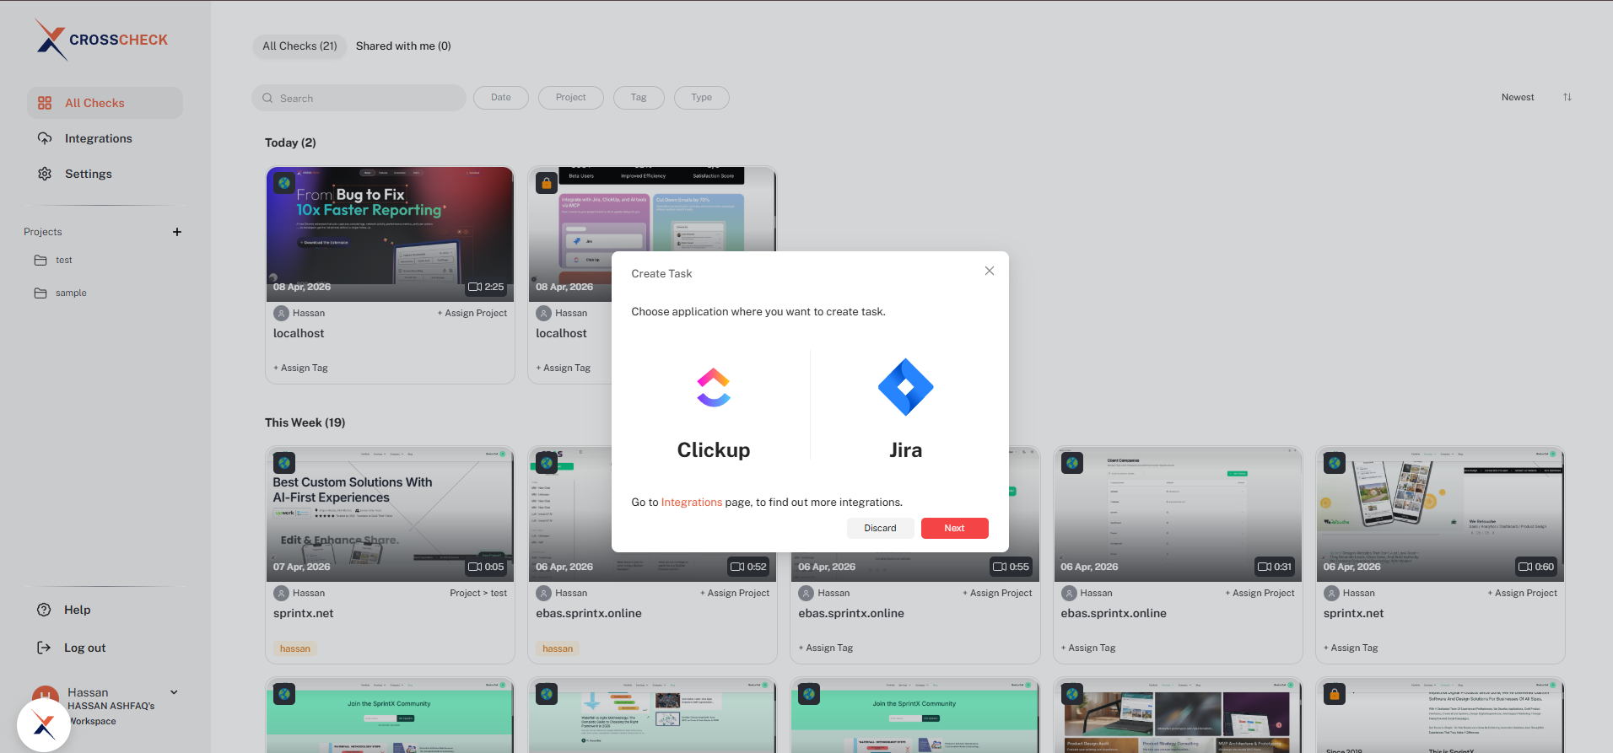This screenshot has height=753, width=1613.
Task: Click the Crosscheck logo
Action: [x=101, y=40]
